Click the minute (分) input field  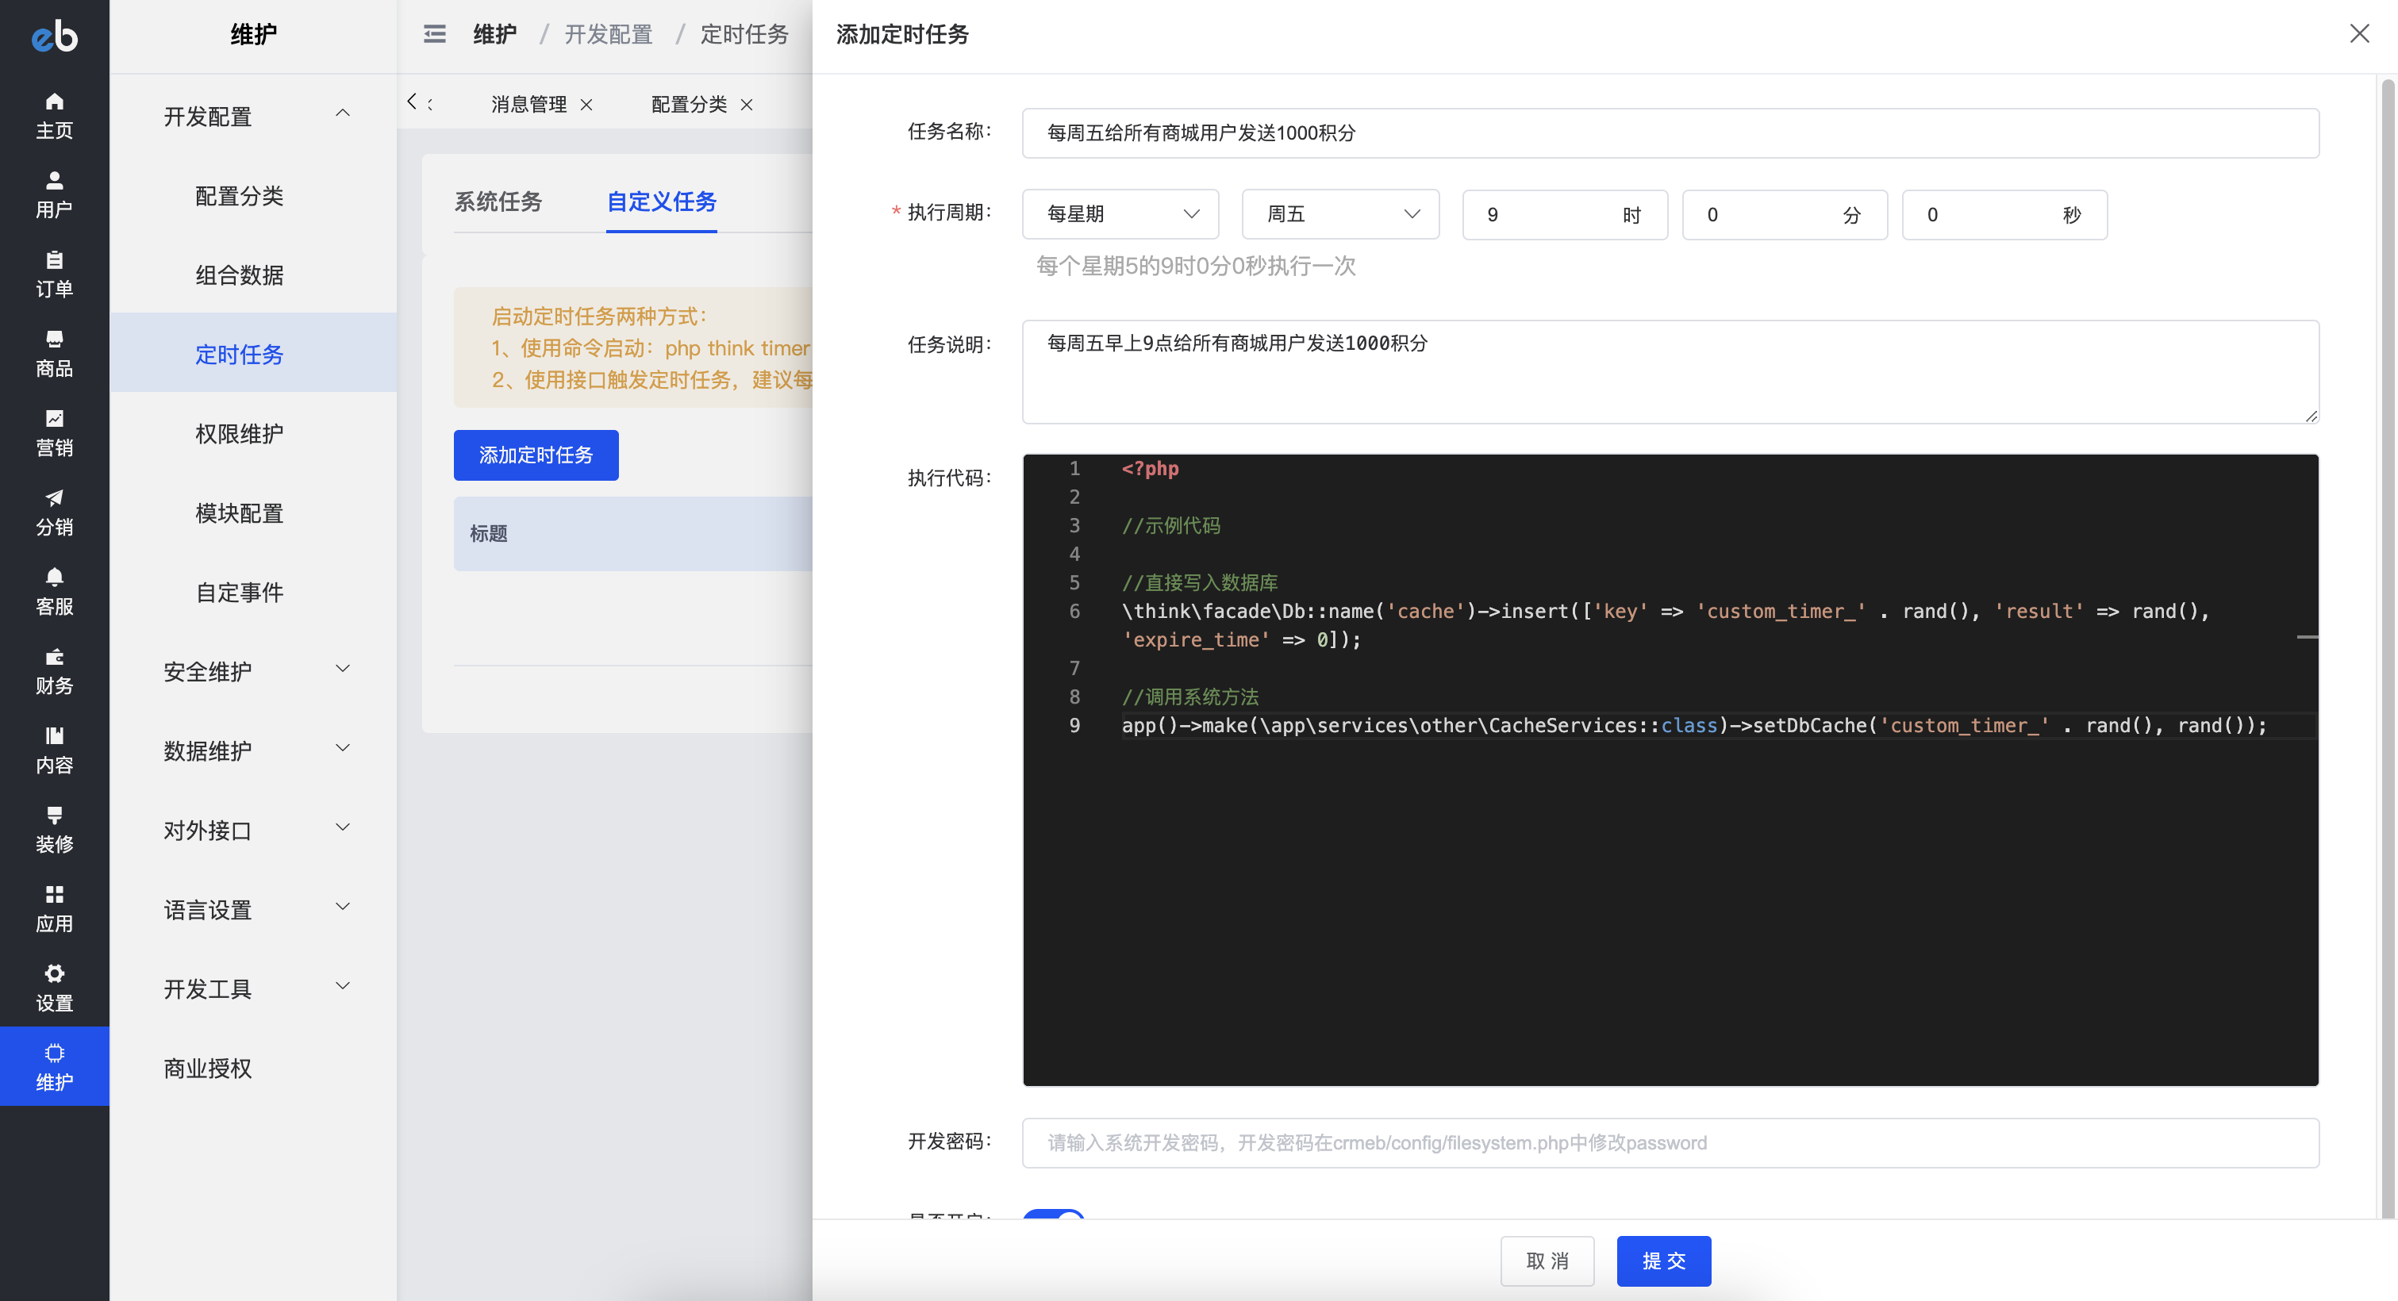click(1784, 214)
